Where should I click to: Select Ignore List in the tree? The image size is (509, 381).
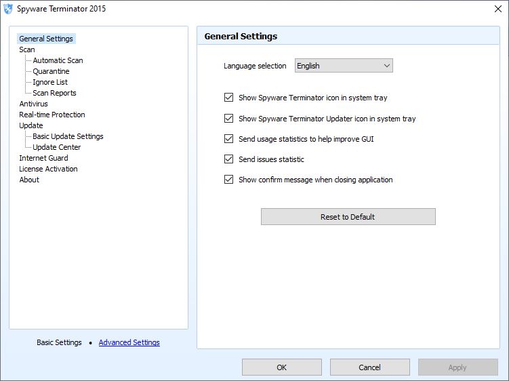coord(50,82)
